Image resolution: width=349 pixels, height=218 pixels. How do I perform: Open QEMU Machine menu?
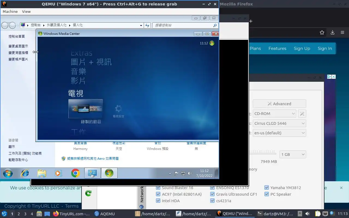pyautogui.click(x=10, y=11)
